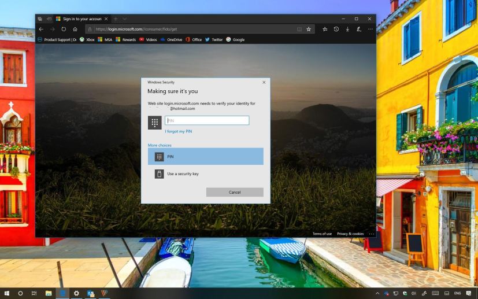Collapse the More choices link
The height and width of the screenshot is (299, 478).
[160, 145]
